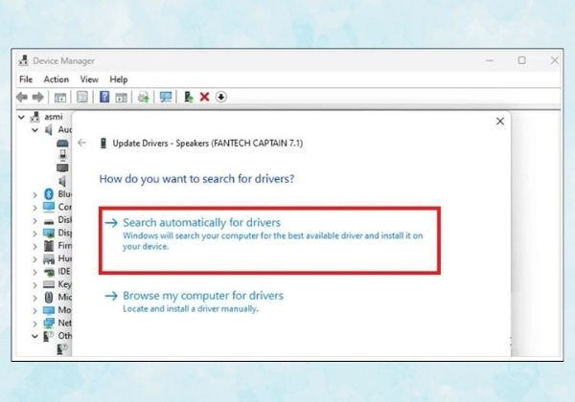
Task: Click the red X Uninstall device icon
Action: pyautogui.click(x=205, y=97)
